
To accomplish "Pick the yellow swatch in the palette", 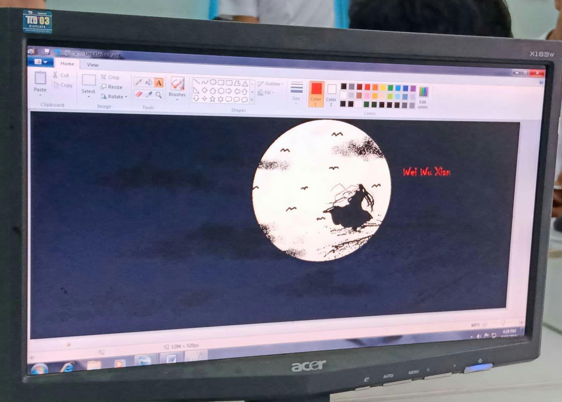I will [x=383, y=88].
